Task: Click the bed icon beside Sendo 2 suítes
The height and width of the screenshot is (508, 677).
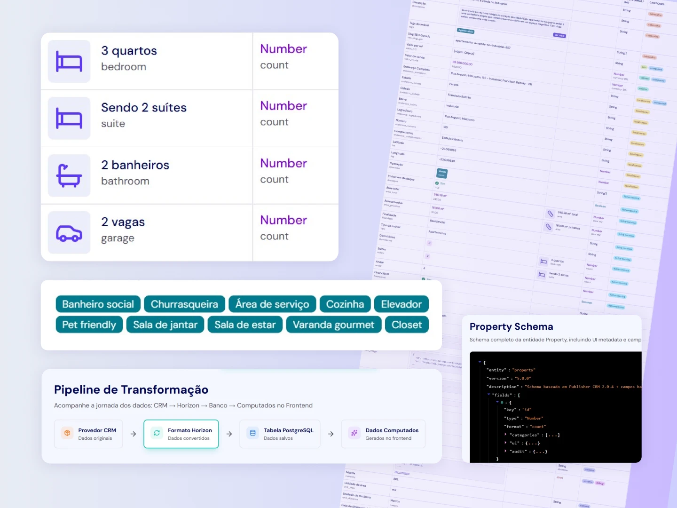Action: click(69, 119)
